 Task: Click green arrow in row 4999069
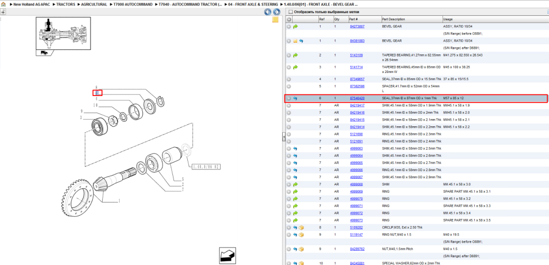[x=295, y=191]
